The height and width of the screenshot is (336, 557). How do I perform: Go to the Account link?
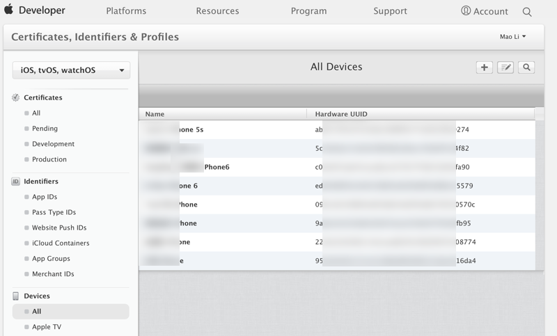pyautogui.click(x=485, y=11)
